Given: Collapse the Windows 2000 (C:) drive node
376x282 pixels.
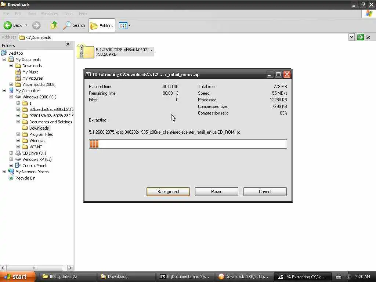Looking at the screenshot, I should pyautogui.click(x=11, y=97).
